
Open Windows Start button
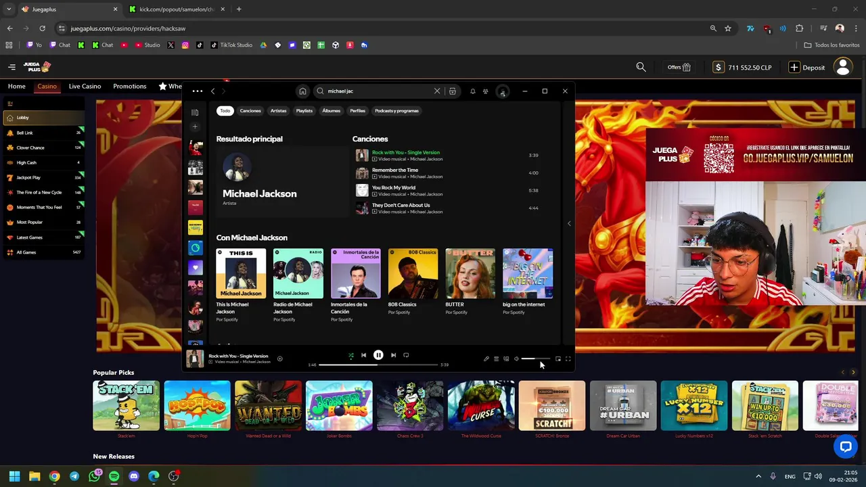click(x=15, y=476)
